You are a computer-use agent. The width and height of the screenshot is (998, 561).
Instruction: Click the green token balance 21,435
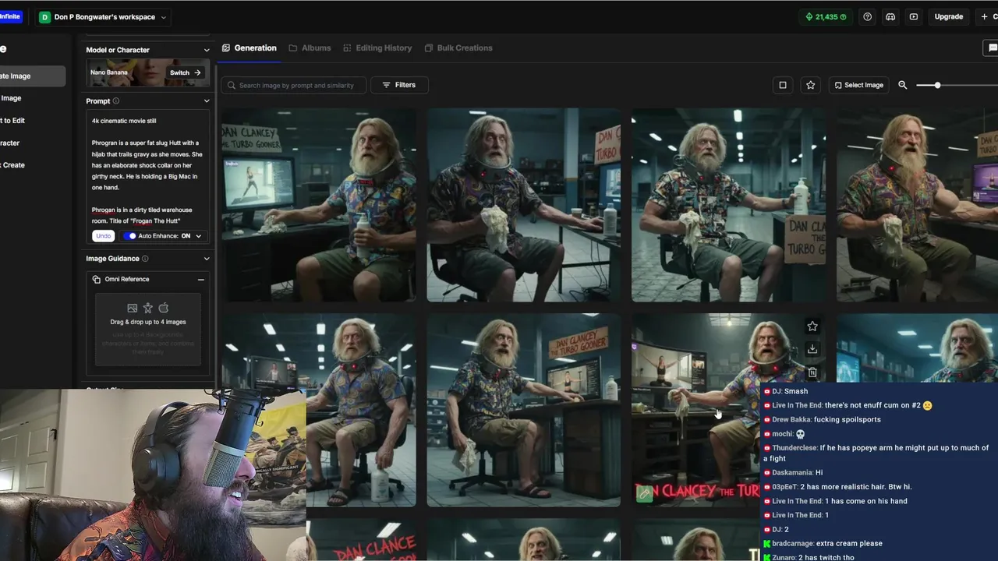point(826,16)
